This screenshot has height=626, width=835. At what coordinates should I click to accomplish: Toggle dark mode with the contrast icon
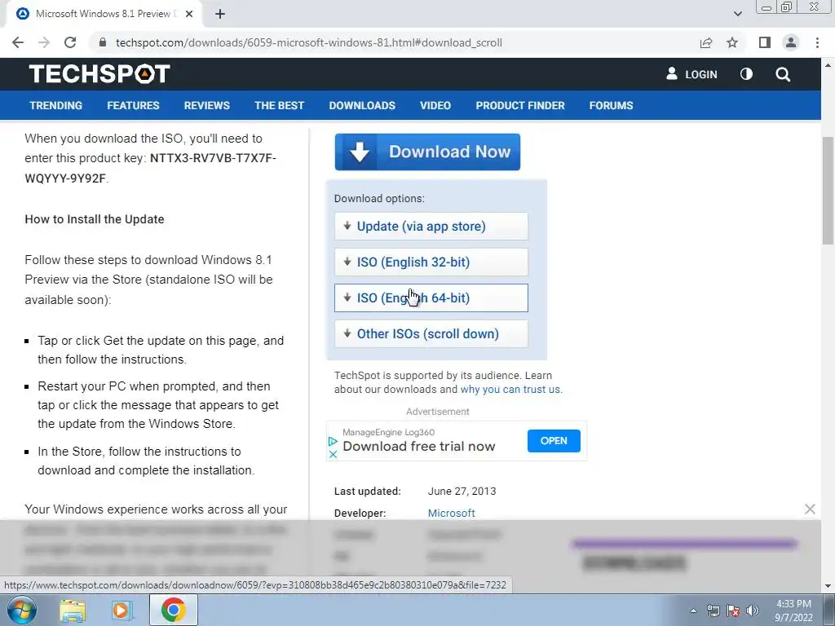click(747, 74)
